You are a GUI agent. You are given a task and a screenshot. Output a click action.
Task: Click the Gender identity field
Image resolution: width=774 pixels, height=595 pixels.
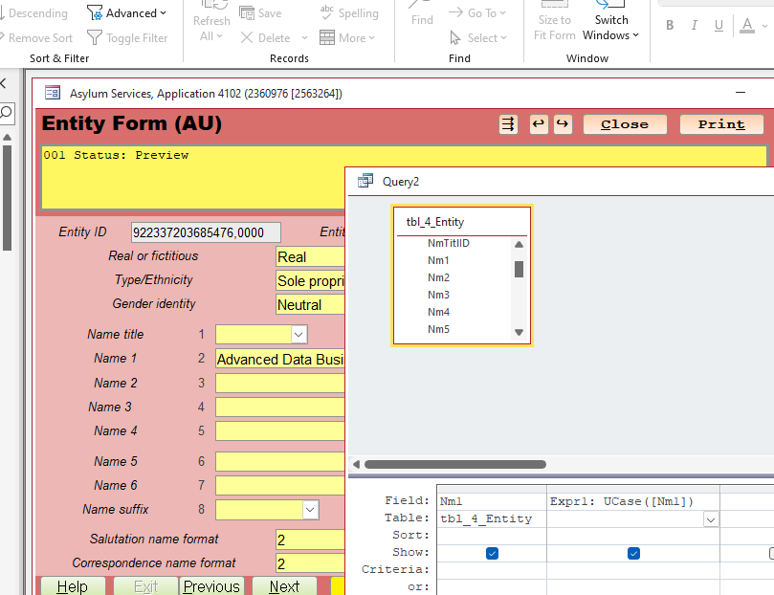click(x=310, y=305)
